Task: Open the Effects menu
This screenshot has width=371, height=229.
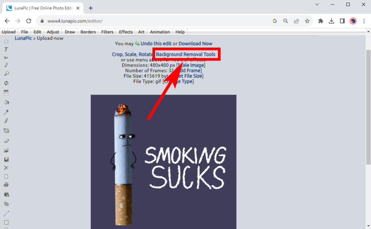Action: coord(125,32)
